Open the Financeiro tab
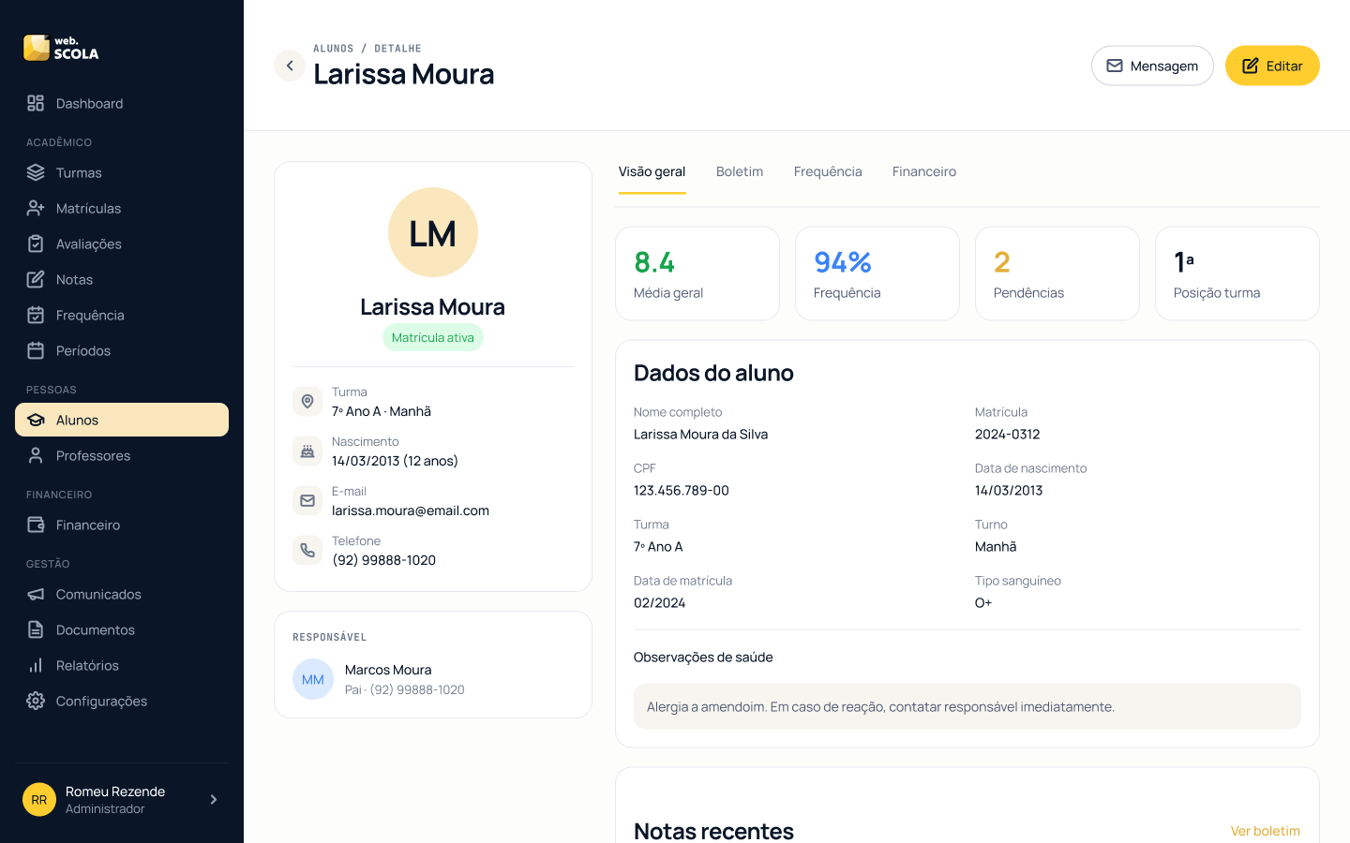Viewport: 1350px width, 843px height. coord(924,172)
